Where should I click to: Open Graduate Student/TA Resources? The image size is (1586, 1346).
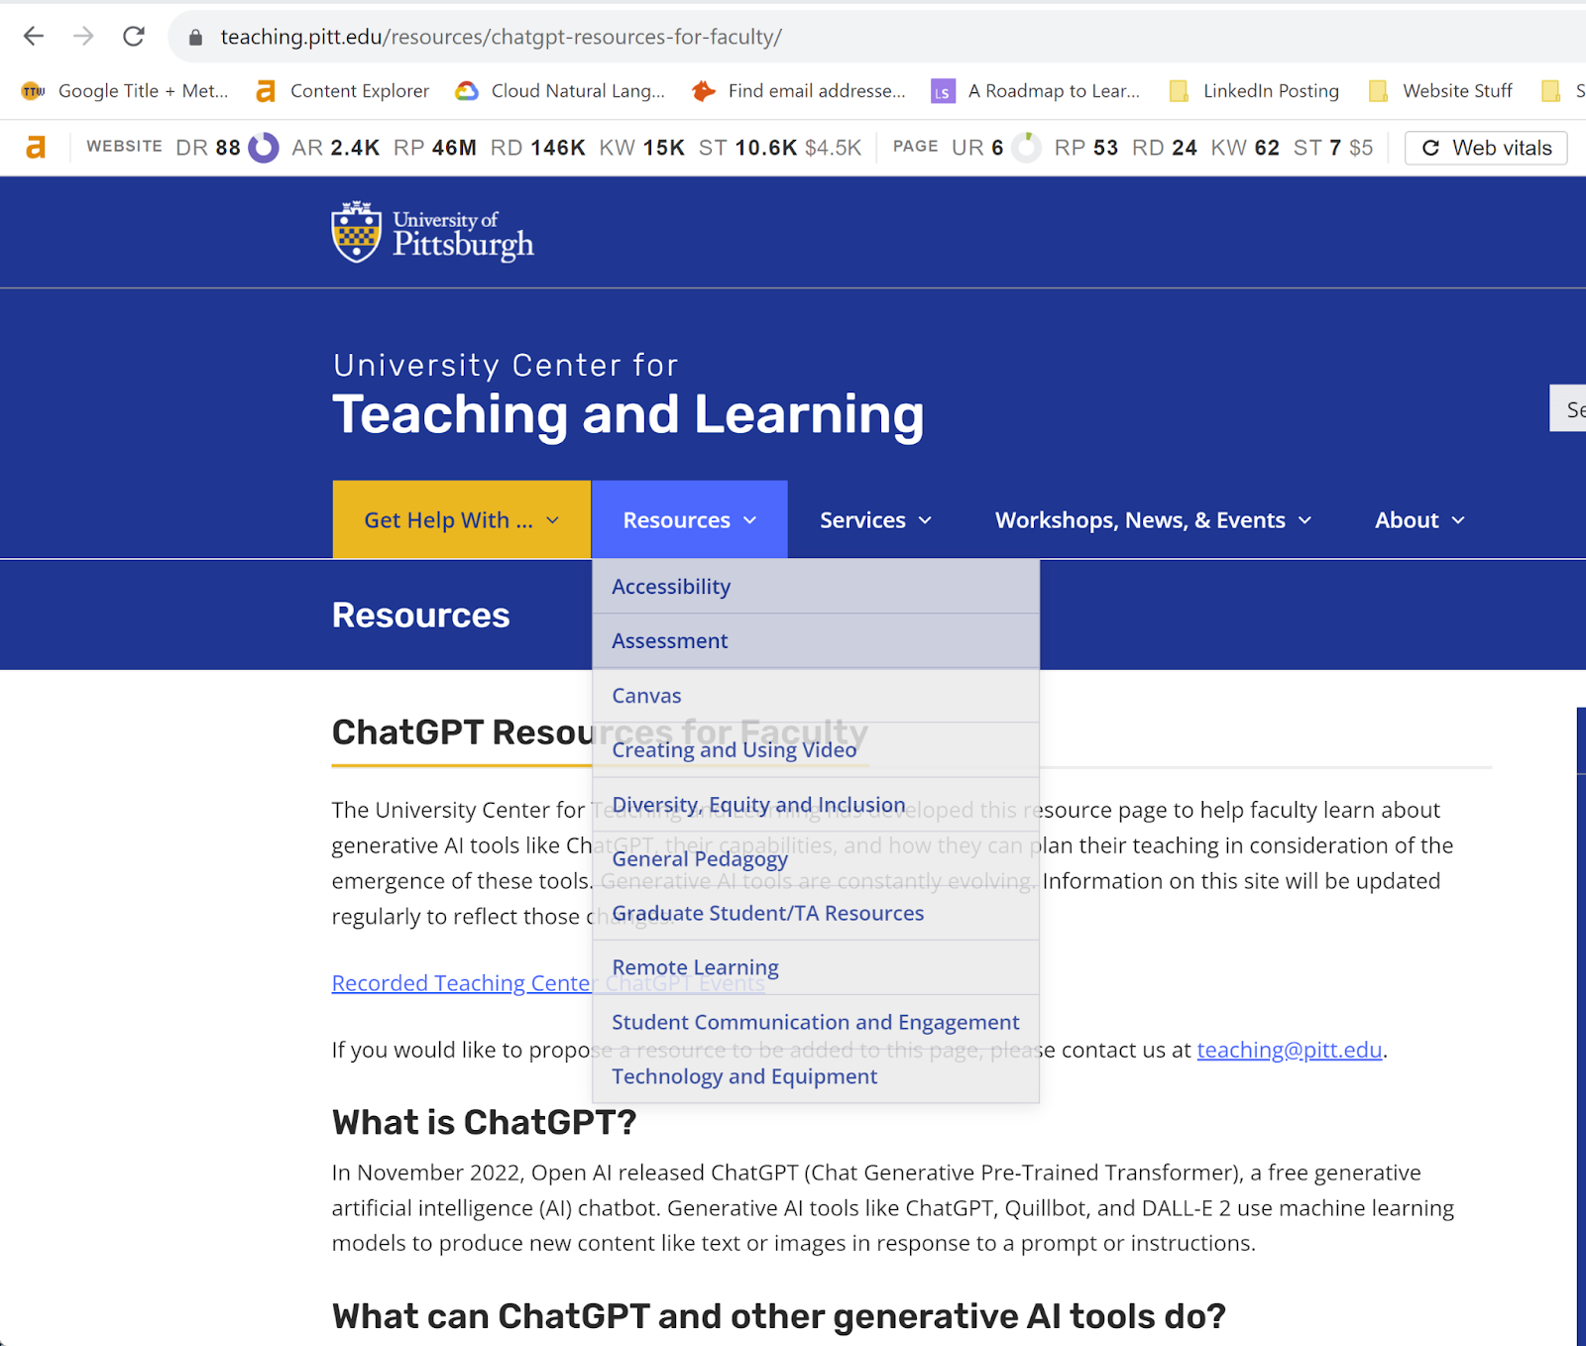[816, 913]
